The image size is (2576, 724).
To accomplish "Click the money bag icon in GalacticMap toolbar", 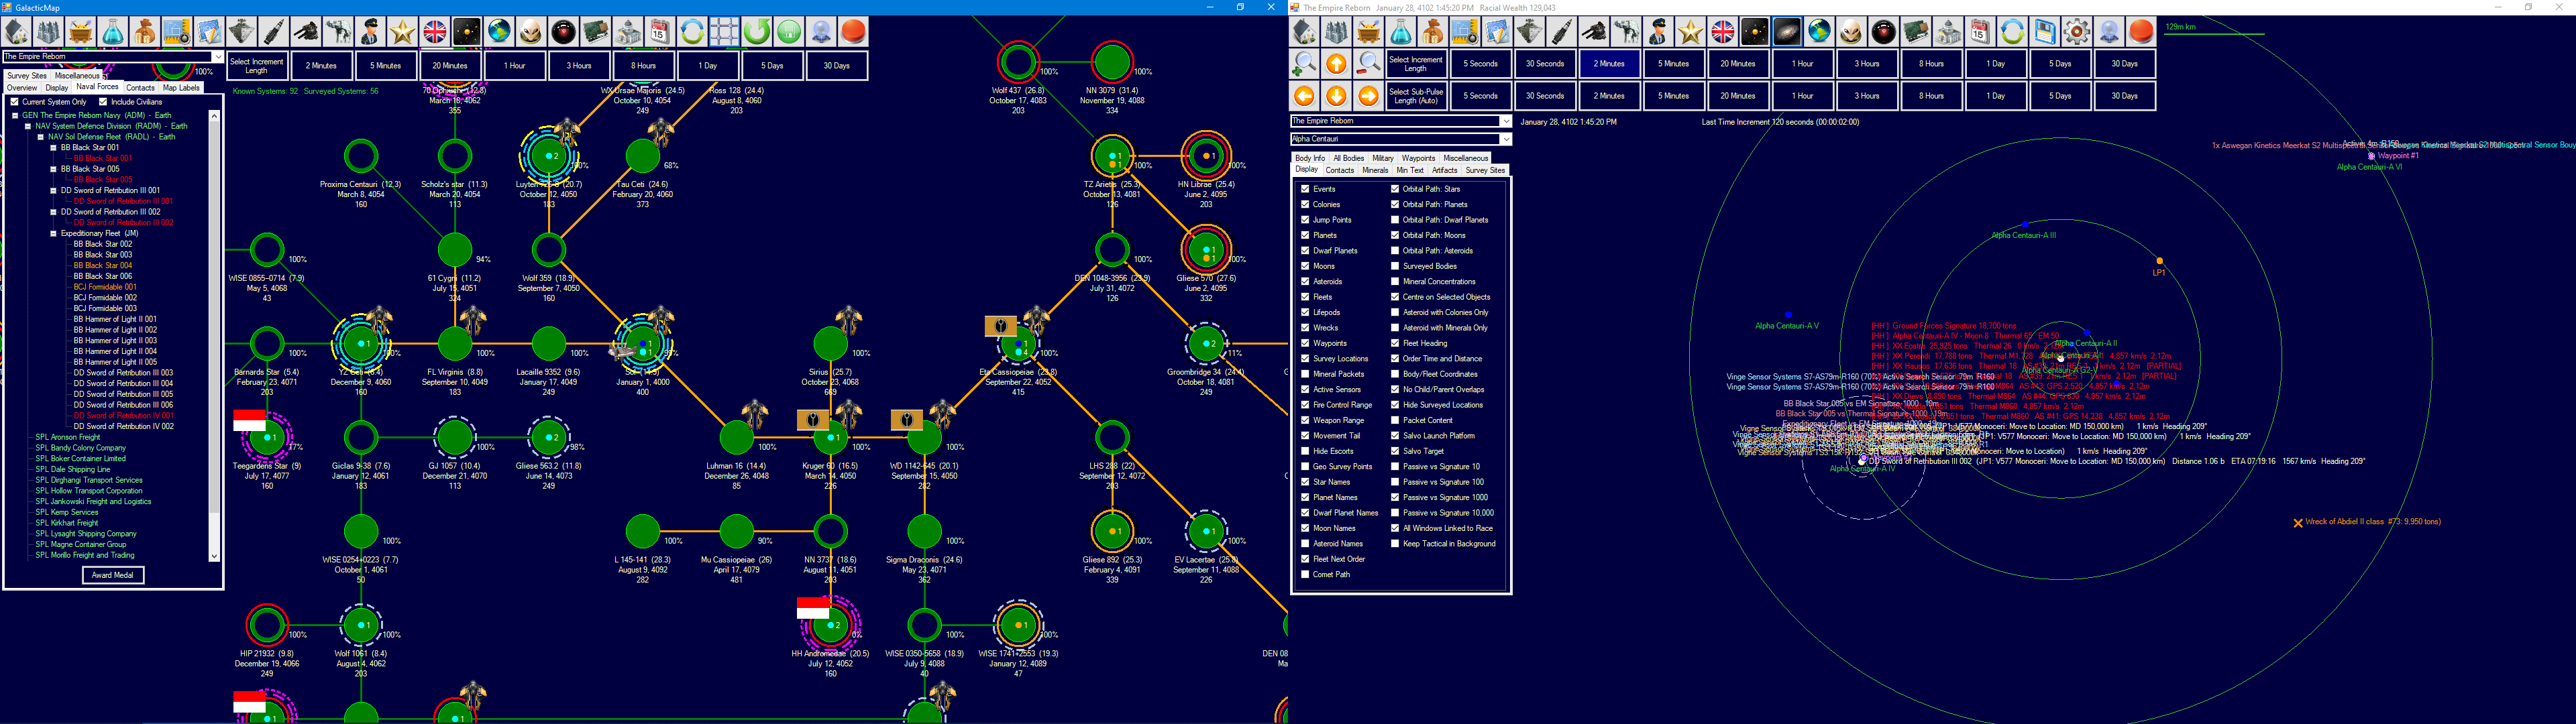I will pyautogui.click(x=145, y=32).
